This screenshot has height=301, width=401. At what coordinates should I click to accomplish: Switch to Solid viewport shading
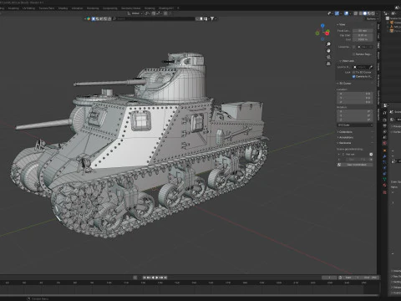365,13
